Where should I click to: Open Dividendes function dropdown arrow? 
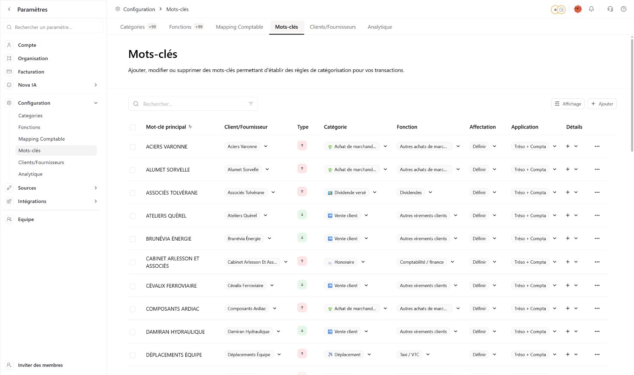[430, 192]
